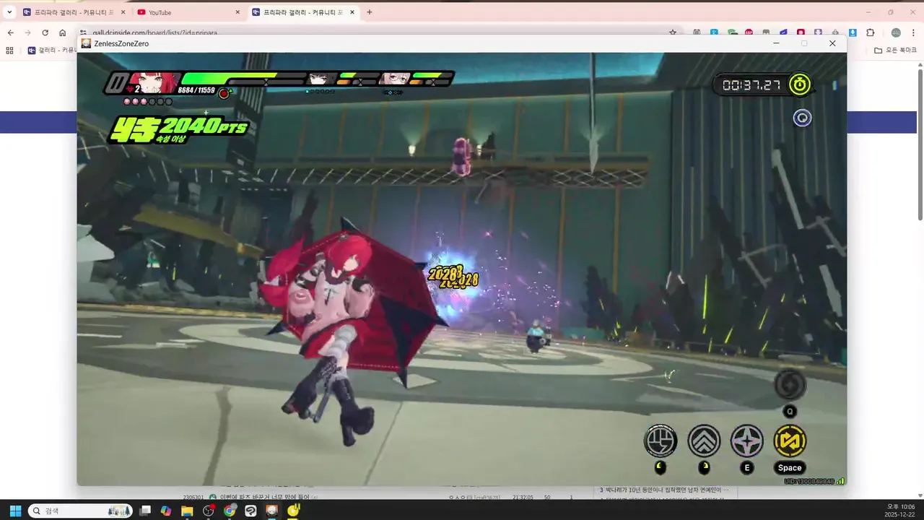The width and height of the screenshot is (924, 520).
Task: Trigger the Q ultimate skill icon
Action: tap(790, 384)
